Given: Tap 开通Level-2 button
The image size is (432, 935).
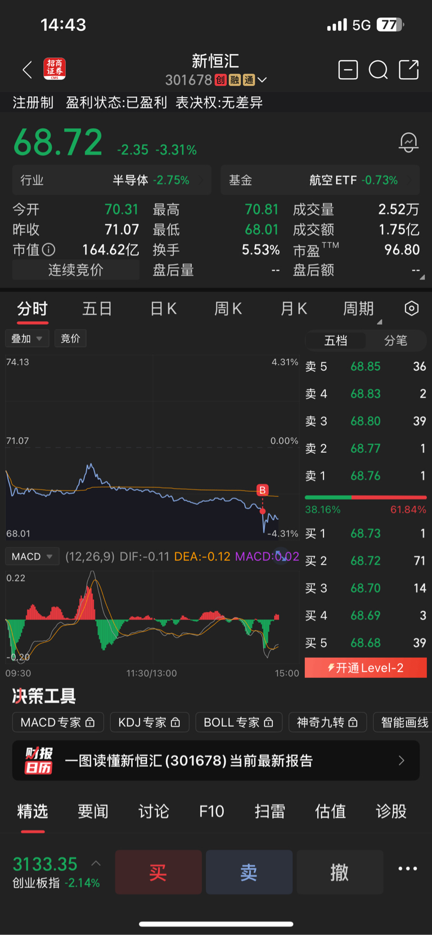Looking at the screenshot, I should pyautogui.click(x=366, y=668).
